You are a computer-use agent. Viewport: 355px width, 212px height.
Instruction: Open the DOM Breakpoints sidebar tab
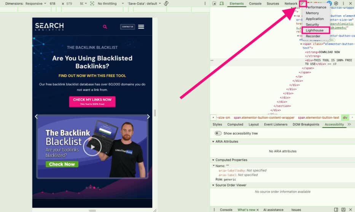coord(306,124)
